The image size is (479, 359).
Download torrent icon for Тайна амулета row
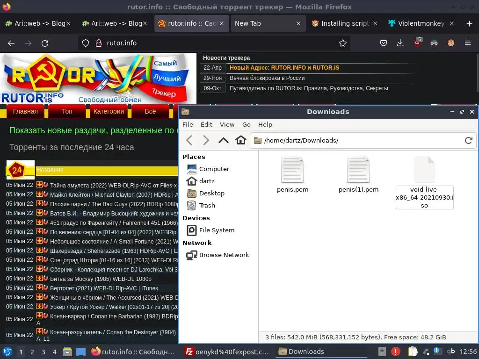point(39,185)
